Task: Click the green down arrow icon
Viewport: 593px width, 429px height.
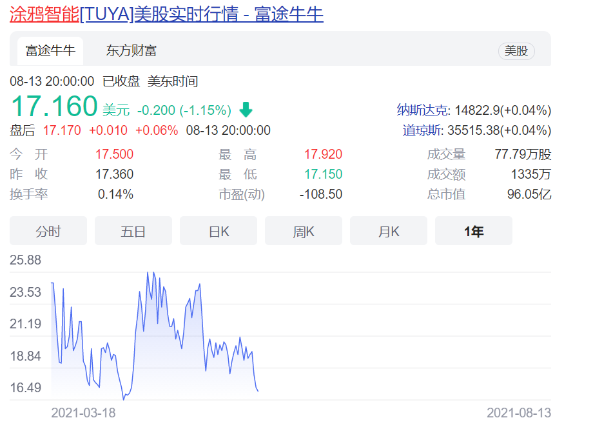Action: [246, 110]
